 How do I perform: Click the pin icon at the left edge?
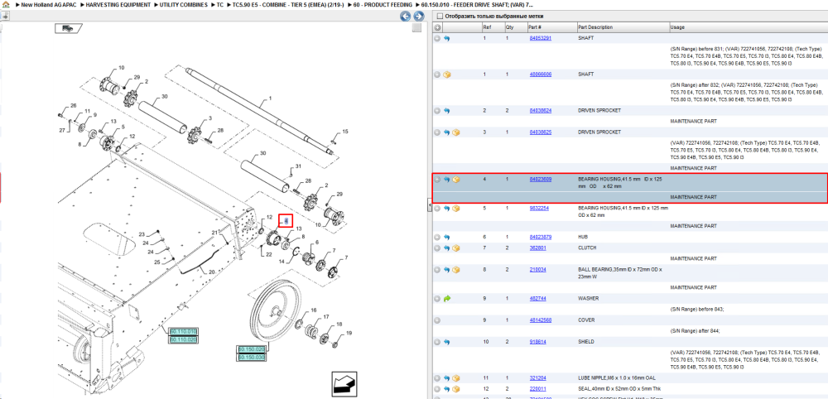point(4,16)
